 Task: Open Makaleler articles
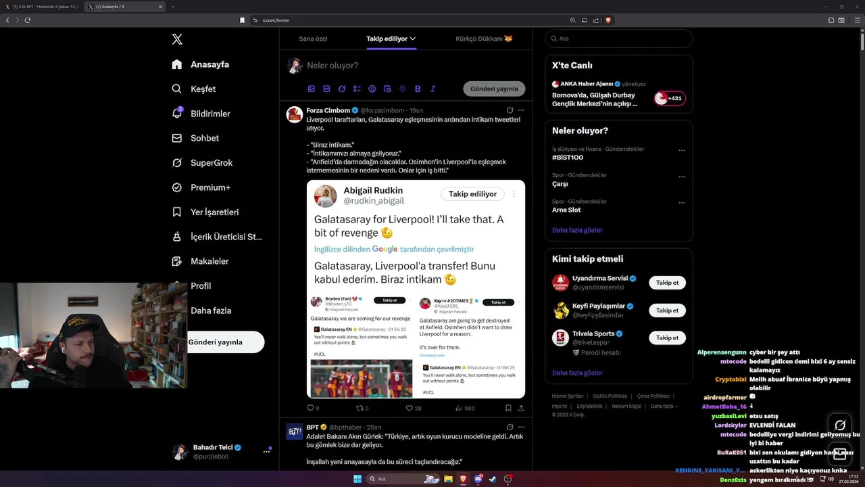tap(200, 261)
